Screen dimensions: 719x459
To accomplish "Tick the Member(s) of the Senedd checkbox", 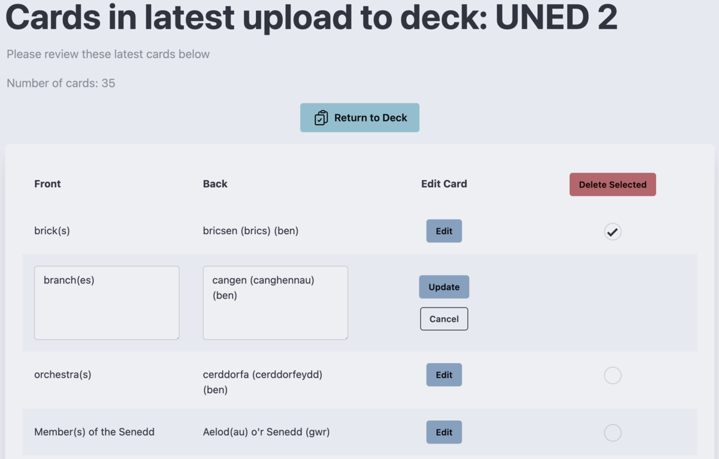I will [612, 433].
